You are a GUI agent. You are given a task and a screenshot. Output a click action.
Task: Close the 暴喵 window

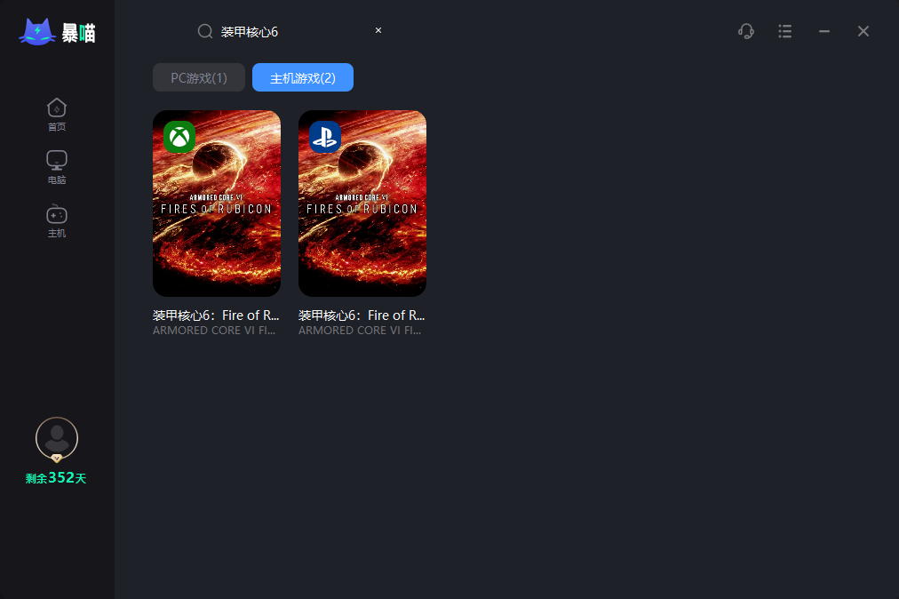coord(863,31)
